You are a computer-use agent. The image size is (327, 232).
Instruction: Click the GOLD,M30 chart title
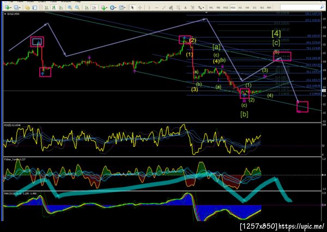point(13,14)
